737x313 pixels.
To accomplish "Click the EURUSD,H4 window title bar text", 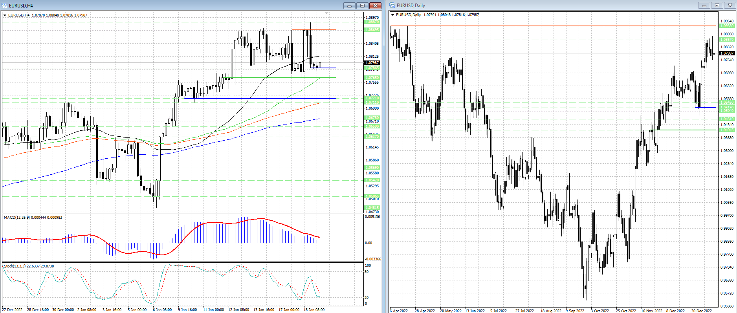I will click(21, 5).
